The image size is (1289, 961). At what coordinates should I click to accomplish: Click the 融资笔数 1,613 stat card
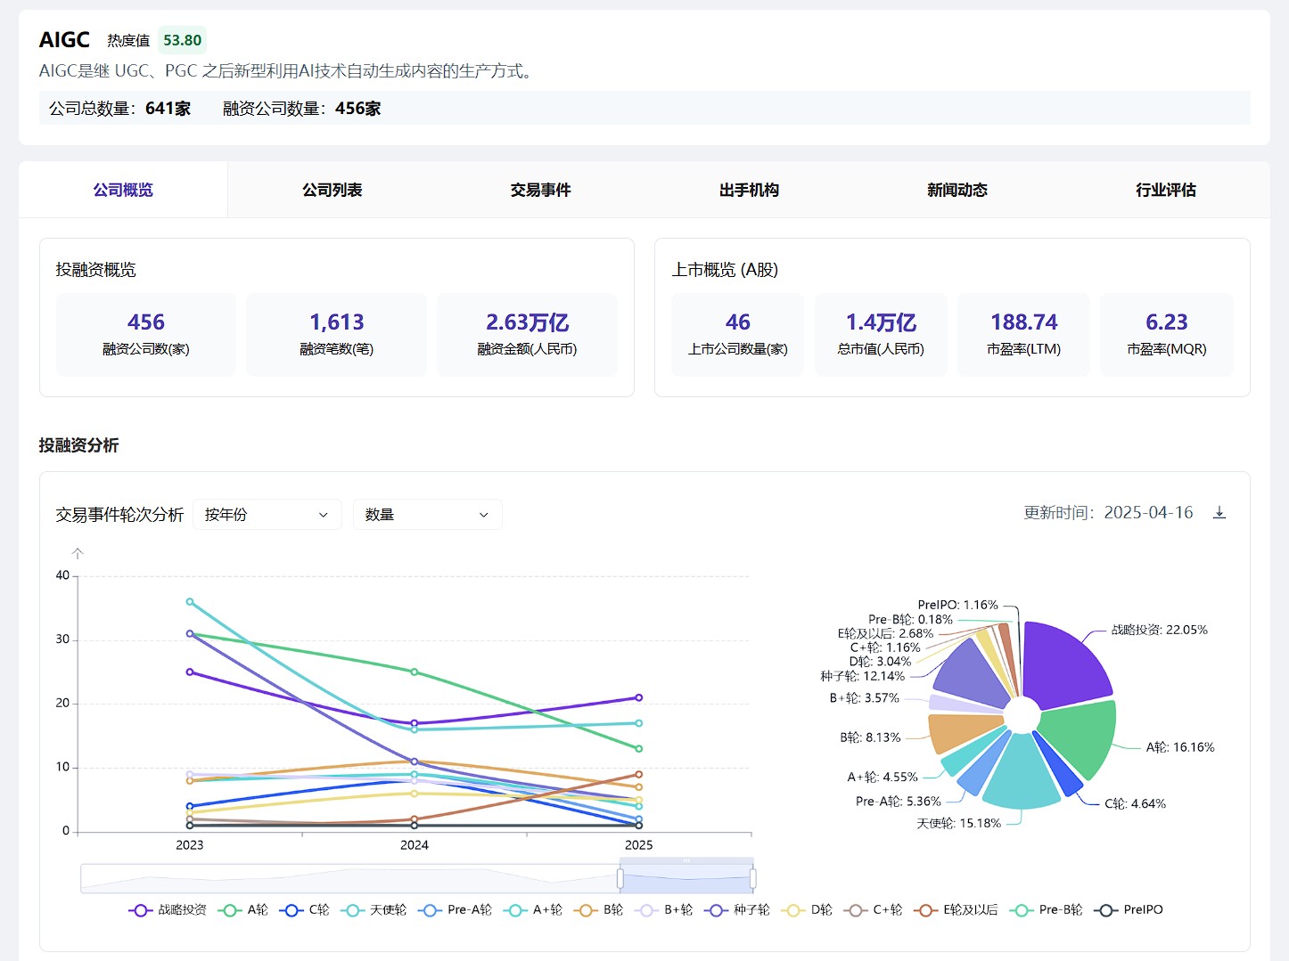(336, 334)
